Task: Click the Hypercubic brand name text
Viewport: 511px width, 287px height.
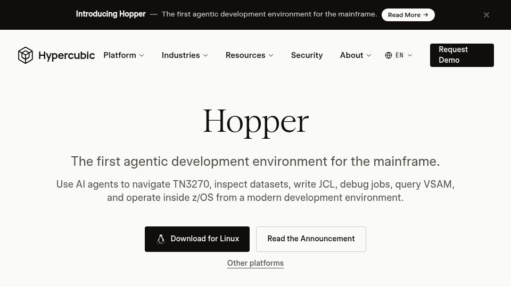Action: tap(67, 55)
